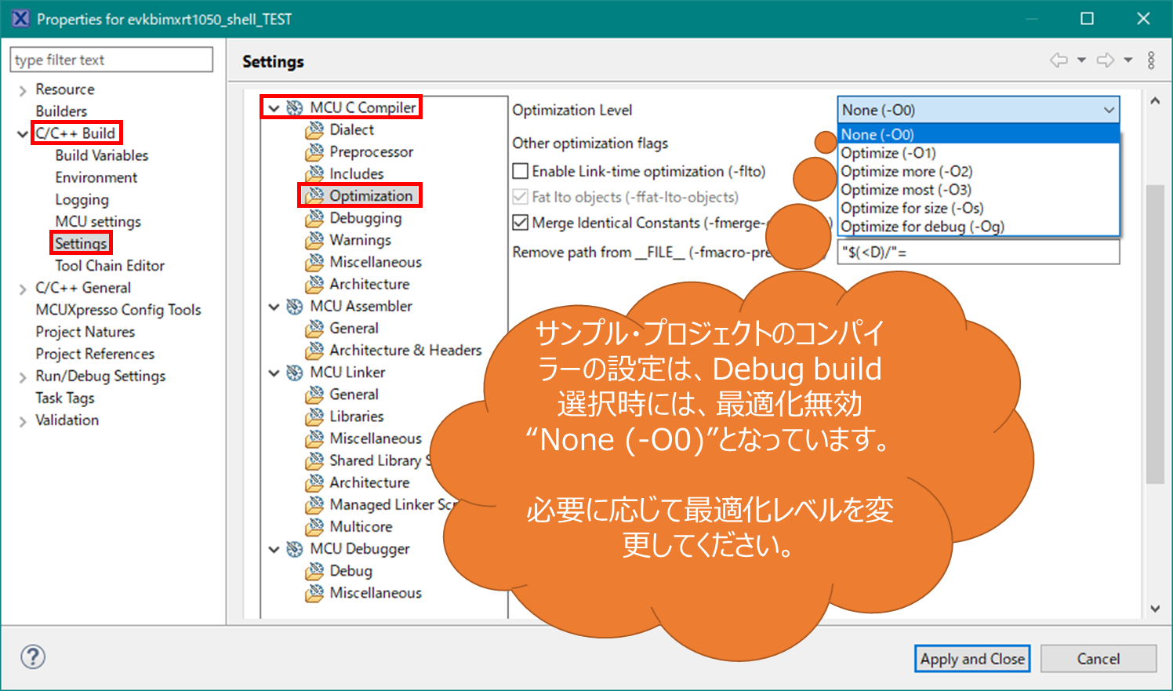Screen dimensions: 1173x691
Task: Select Optimize for size (-Os) option
Action: pyautogui.click(x=912, y=208)
